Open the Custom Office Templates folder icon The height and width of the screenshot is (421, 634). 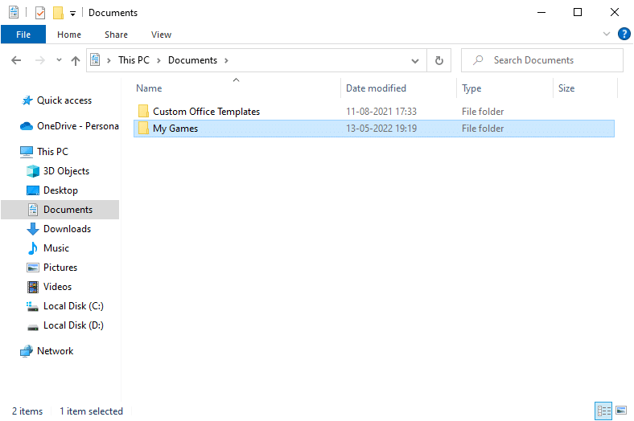(x=143, y=112)
